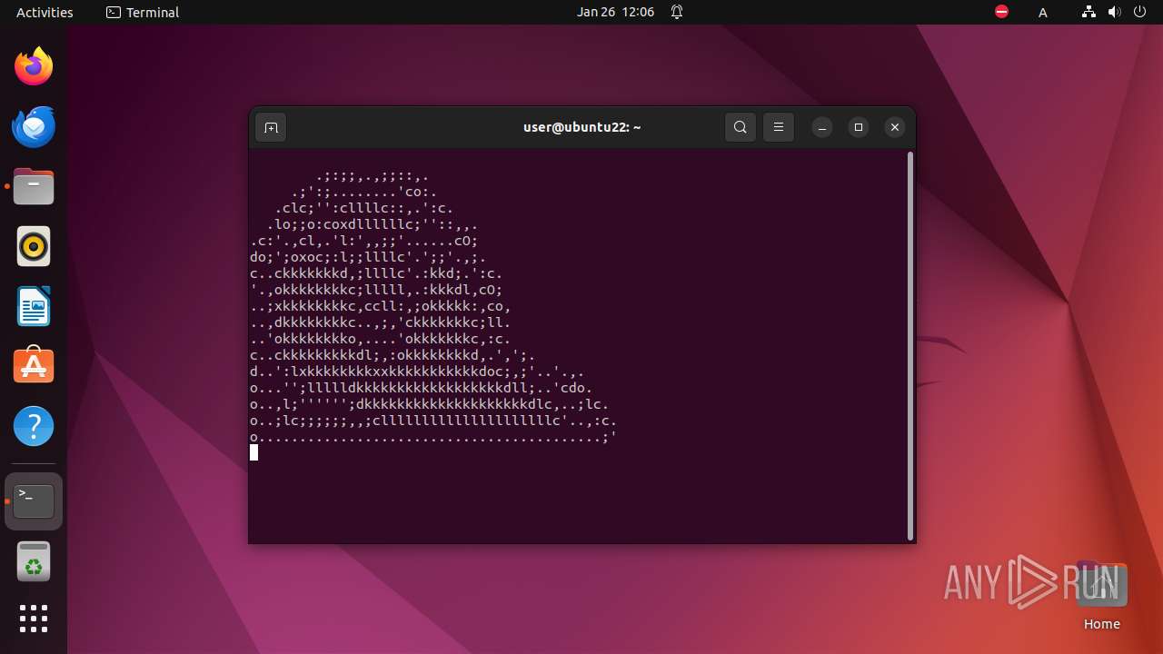Launch Firefox from the dock

tap(34, 66)
